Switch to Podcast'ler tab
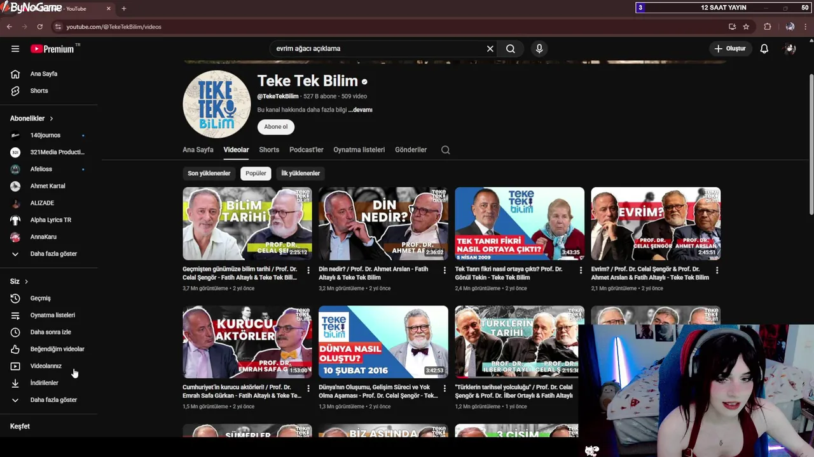 pos(306,150)
